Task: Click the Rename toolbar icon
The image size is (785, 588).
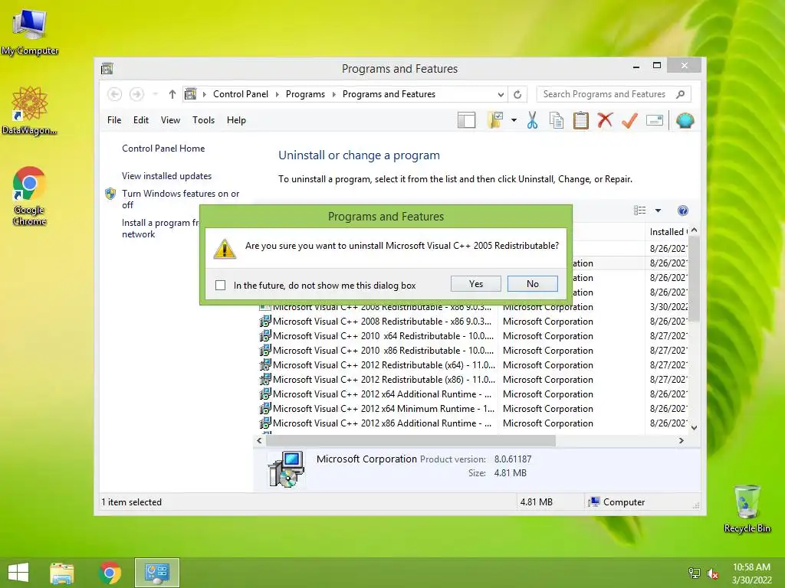Action: 655,120
